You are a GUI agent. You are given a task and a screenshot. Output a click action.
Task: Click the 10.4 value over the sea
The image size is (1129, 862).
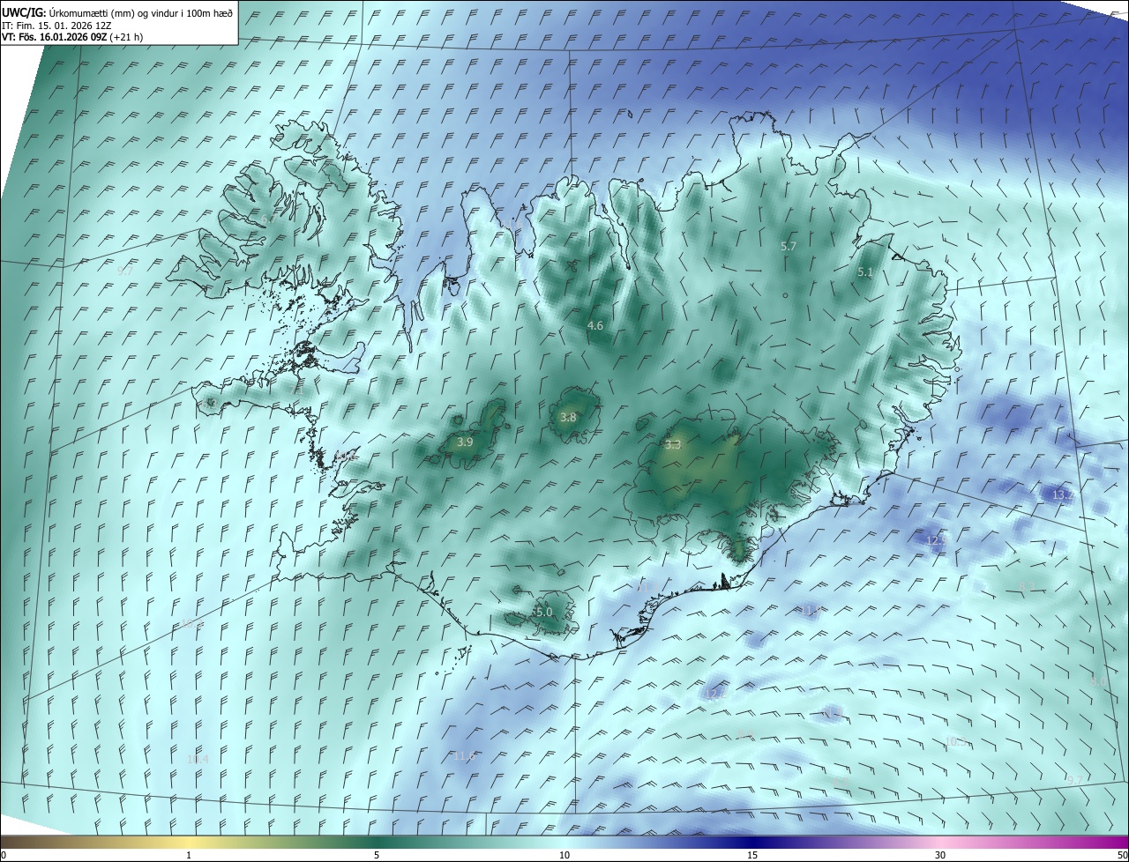click(x=198, y=759)
